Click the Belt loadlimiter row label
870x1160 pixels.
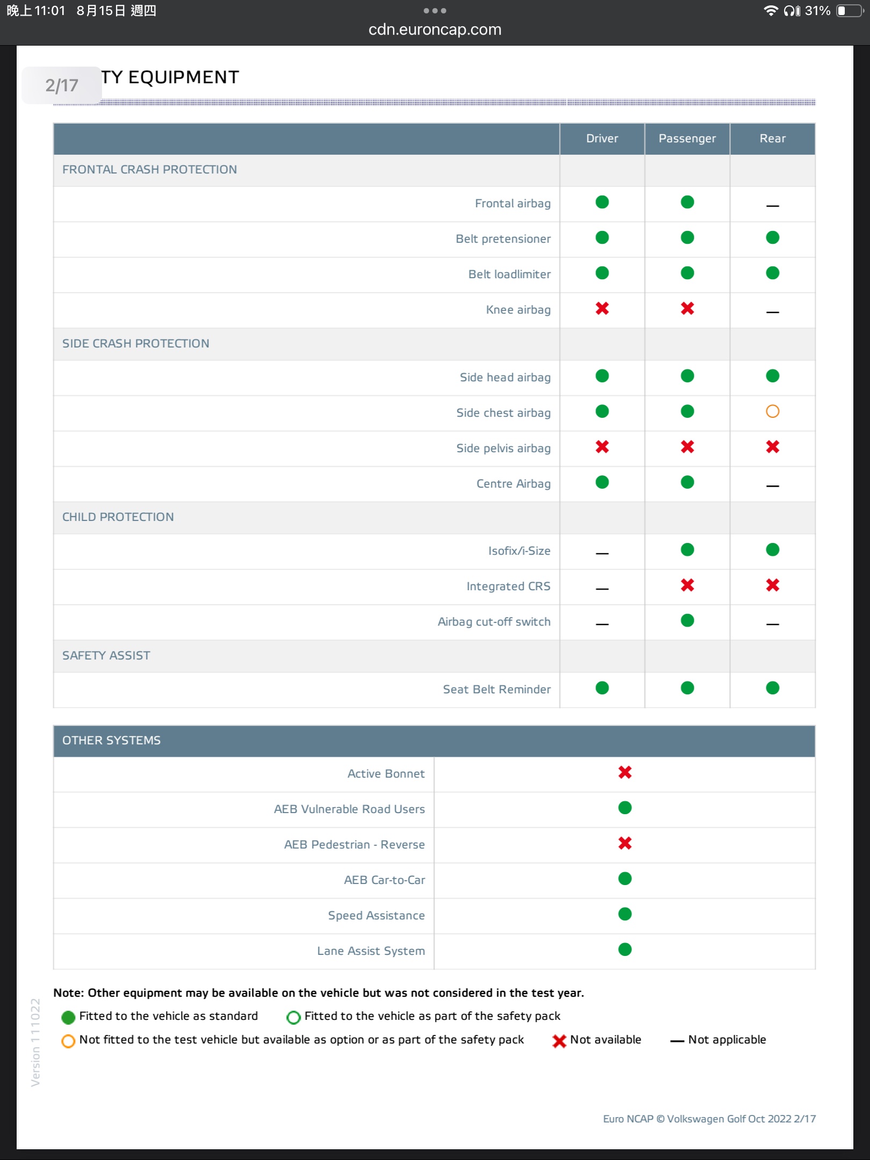509,274
